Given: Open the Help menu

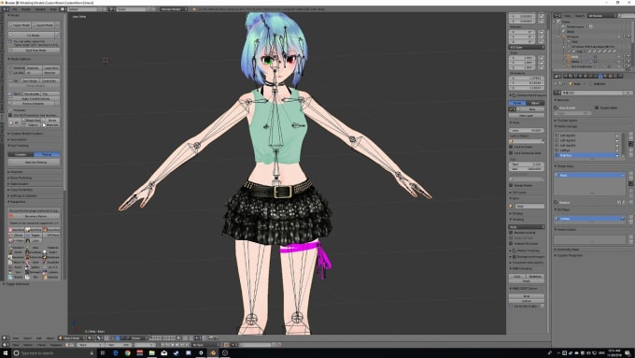Looking at the screenshot, I should (x=52, y=9).
